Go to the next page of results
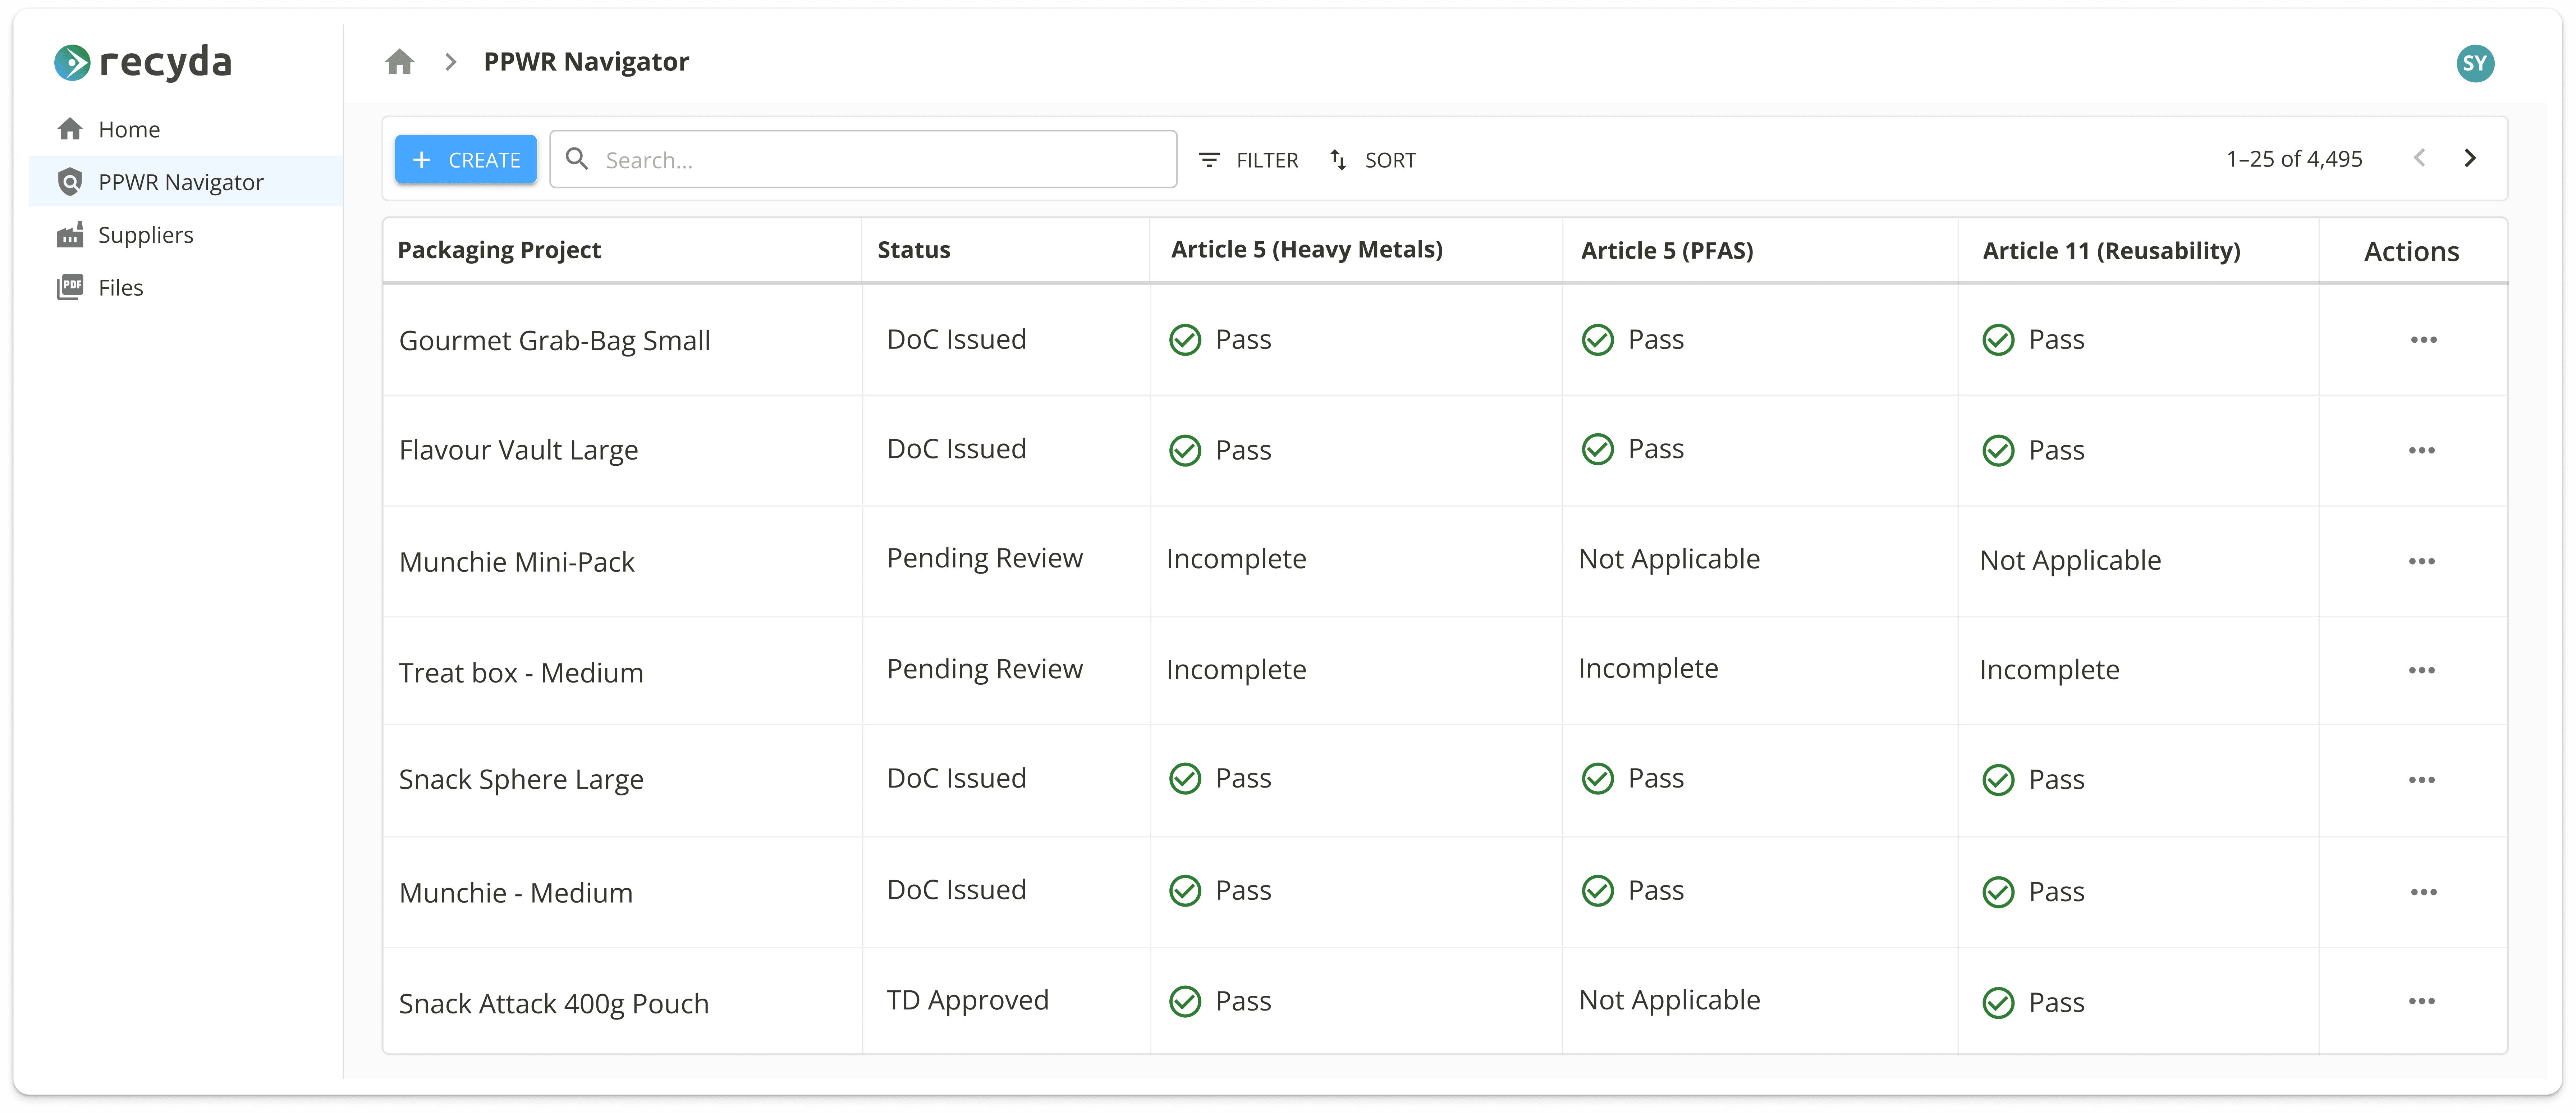The height and width of the screenshot is (1113, 2576). point(2470,158)
